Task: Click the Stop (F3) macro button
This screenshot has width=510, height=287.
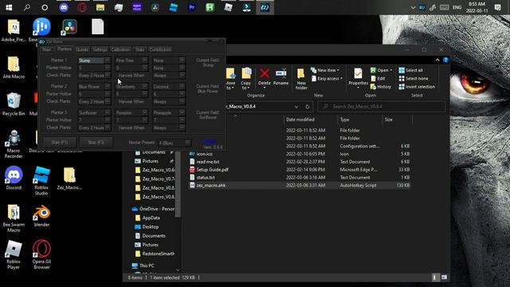Action: 96,143
